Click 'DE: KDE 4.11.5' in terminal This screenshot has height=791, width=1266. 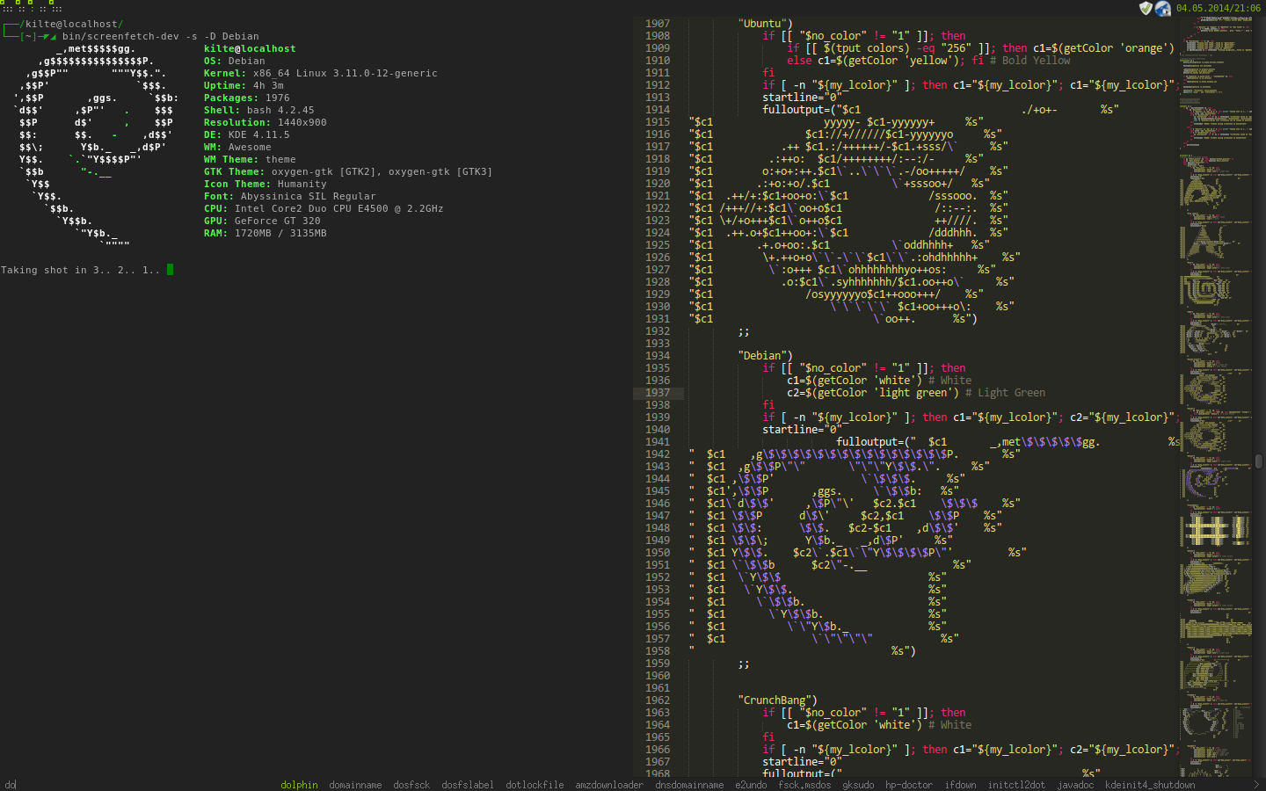(246, 135)
